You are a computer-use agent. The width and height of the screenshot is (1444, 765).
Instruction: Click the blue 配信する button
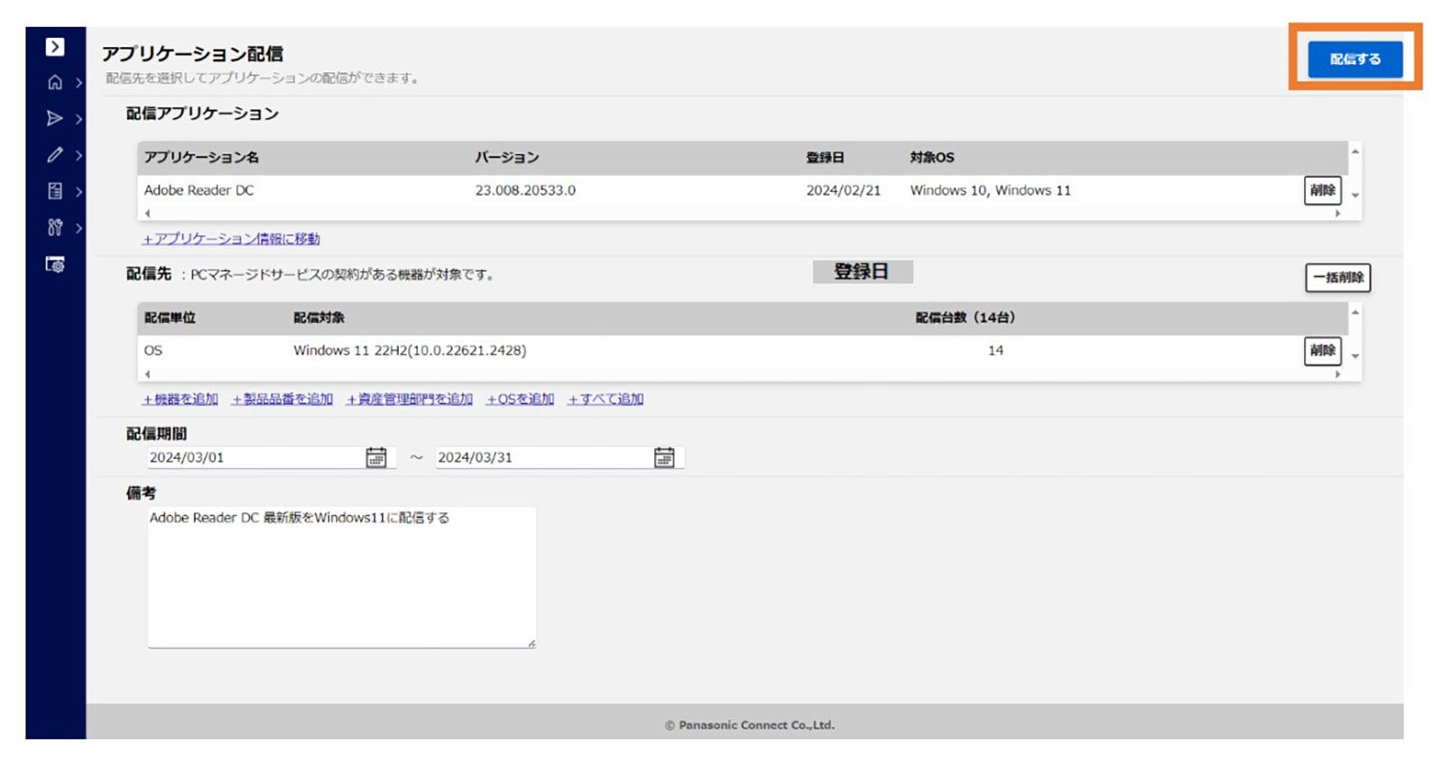[1355, 59]
